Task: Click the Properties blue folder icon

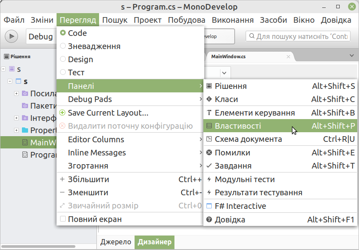Action: tap(25, 130)
